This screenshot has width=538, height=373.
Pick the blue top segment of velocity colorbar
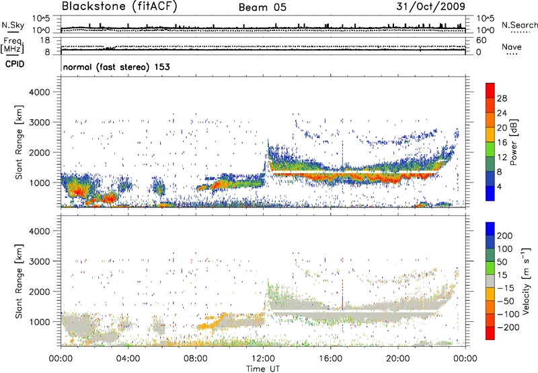490,229
